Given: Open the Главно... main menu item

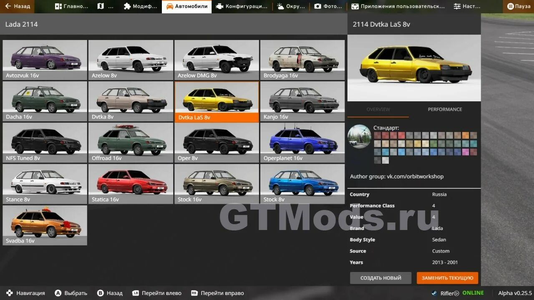Looking at the screenshot, I should click(72, 6).
